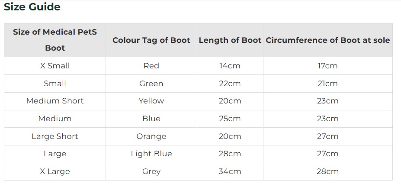
Task: Select the Large Short size cell
Action: point(55,136)
